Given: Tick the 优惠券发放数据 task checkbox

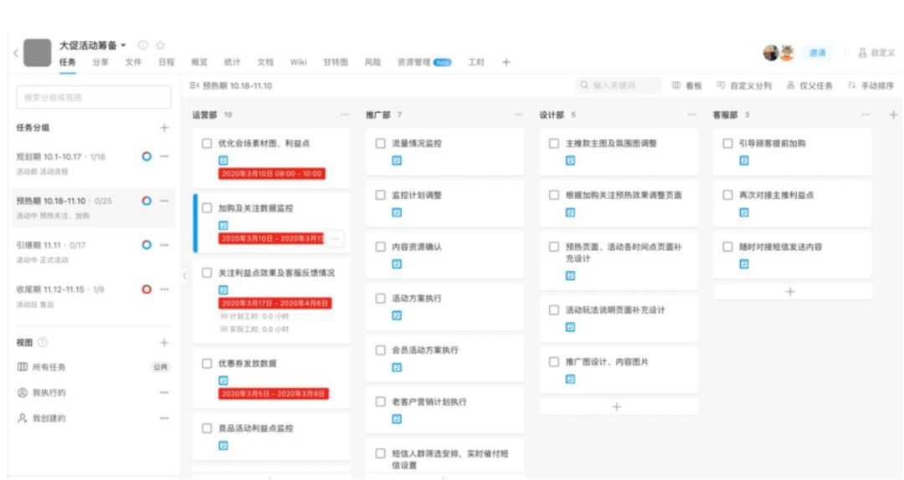Looking at the screenshot, I should [x=207, y=364].
